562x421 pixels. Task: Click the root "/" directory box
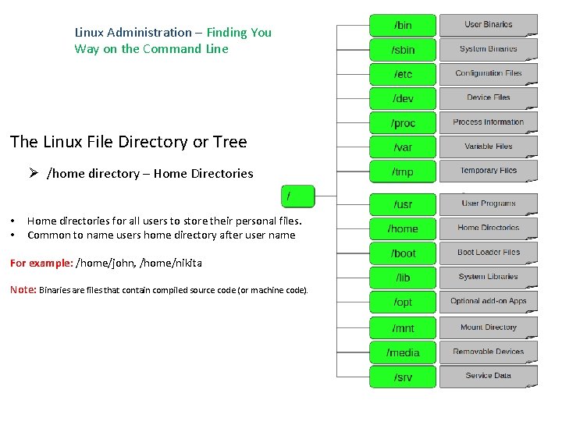pyautogui.click(x=298, y=196)
